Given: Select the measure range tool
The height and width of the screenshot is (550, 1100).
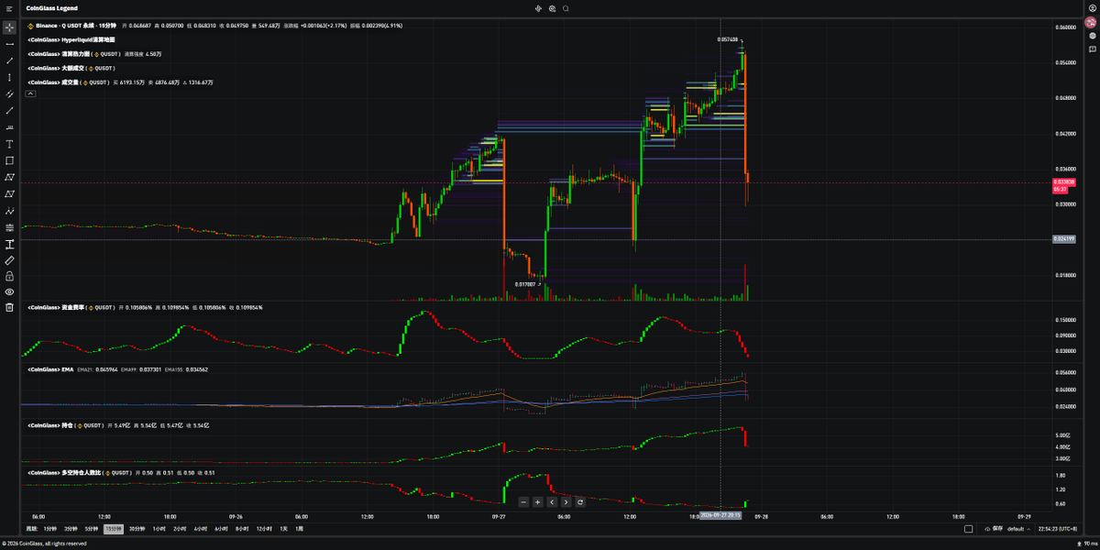Looking at the screenshot, I should (9, 244).
